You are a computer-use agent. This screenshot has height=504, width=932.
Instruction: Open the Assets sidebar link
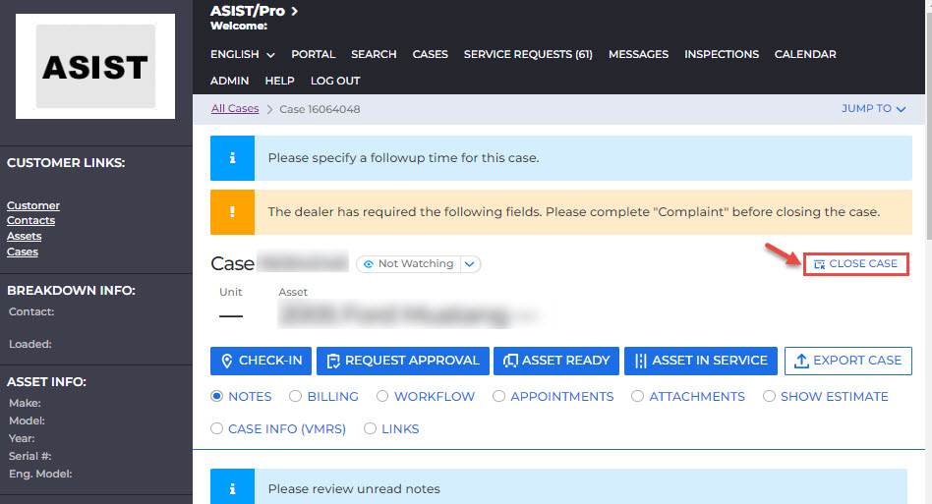25,236
